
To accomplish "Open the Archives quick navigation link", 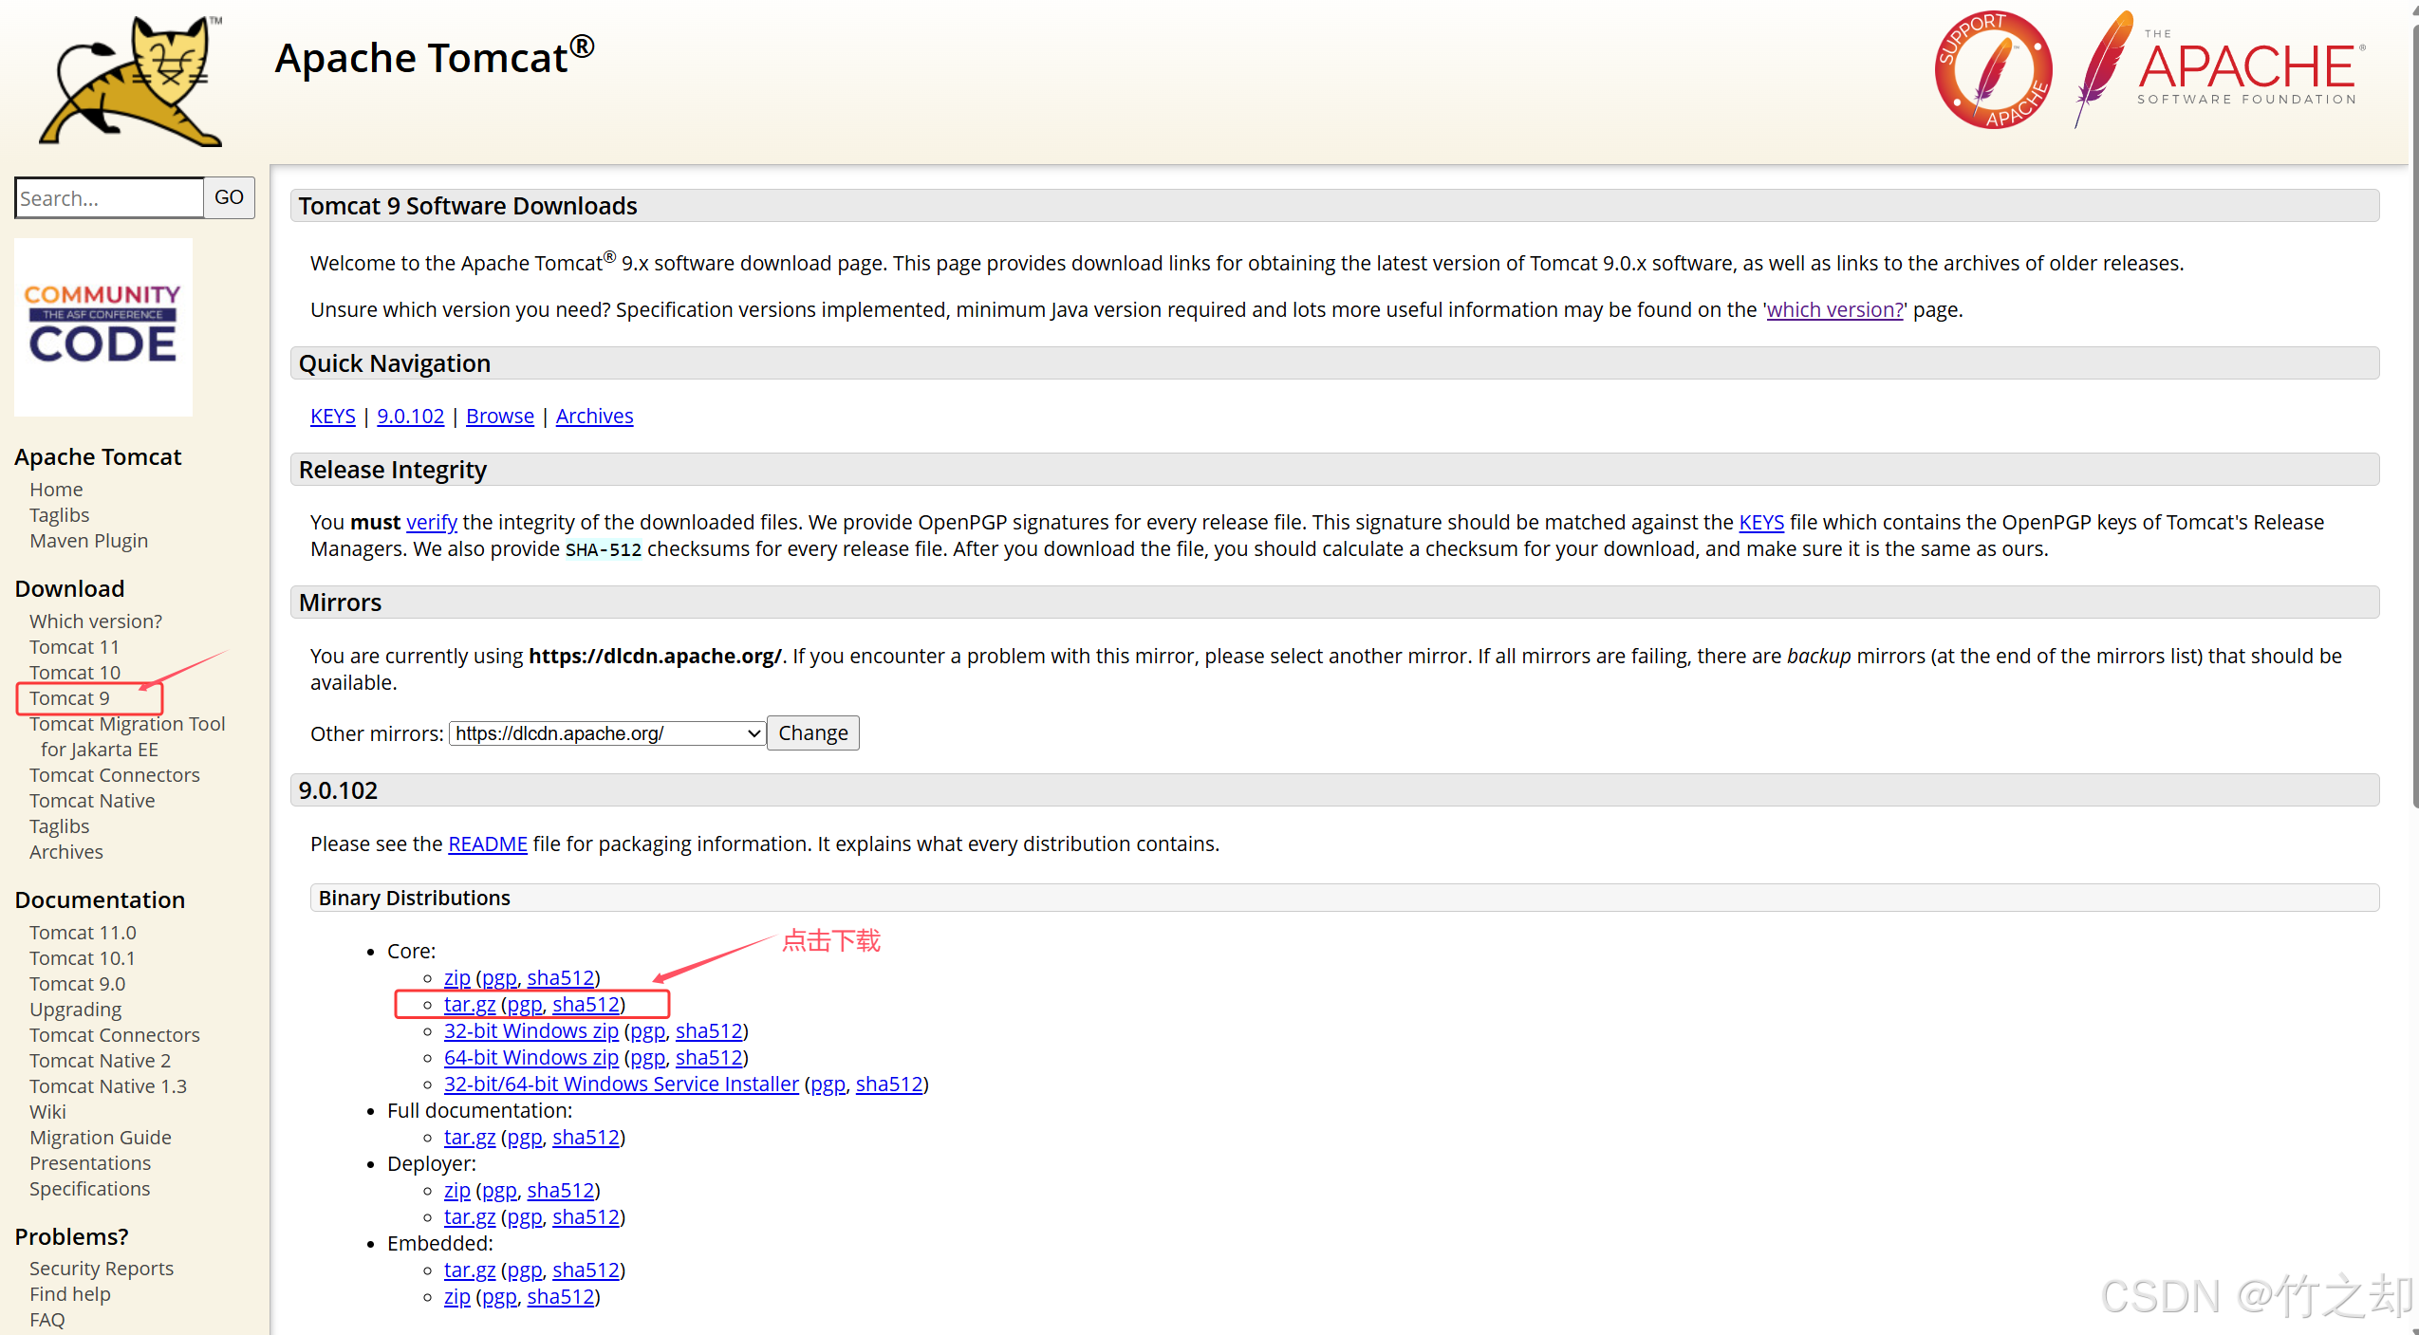I will [594, 416].
